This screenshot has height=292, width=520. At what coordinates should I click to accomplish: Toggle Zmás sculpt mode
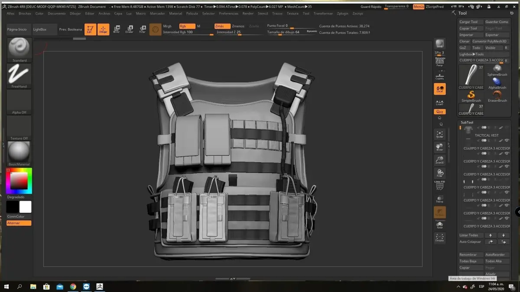[222, 26]
